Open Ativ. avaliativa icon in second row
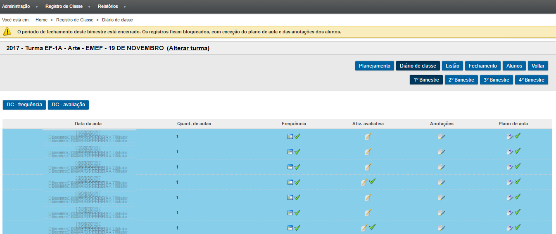Screen dimensions: 556x234 click(x=368, y=152)
